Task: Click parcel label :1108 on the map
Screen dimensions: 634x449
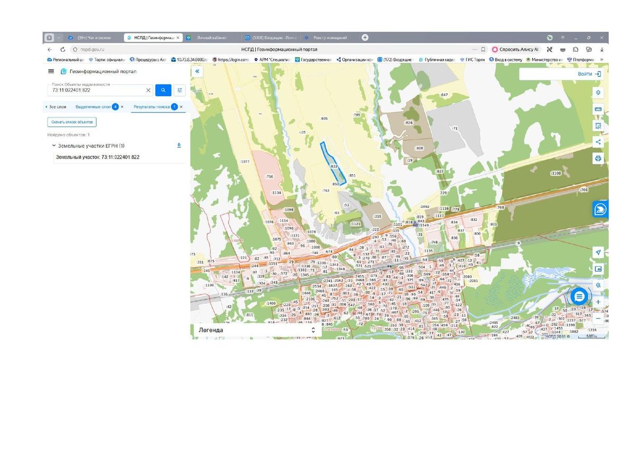Action: coord(556,173)
